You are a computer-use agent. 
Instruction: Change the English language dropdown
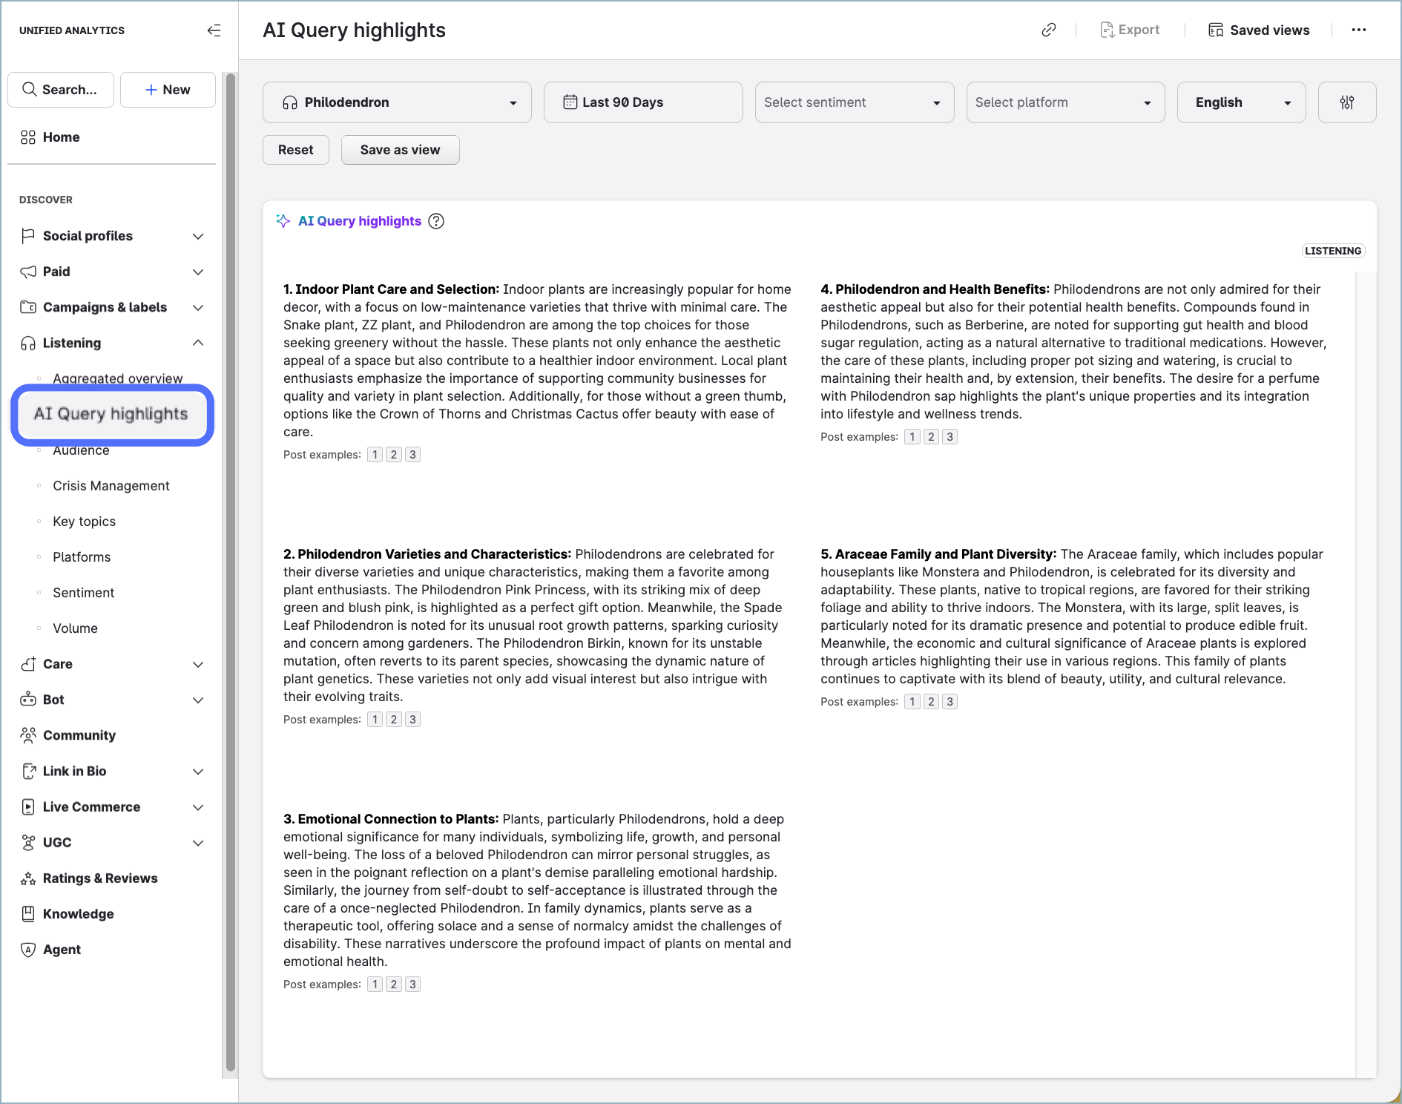pyautogui.click(x=1241, y=102)
